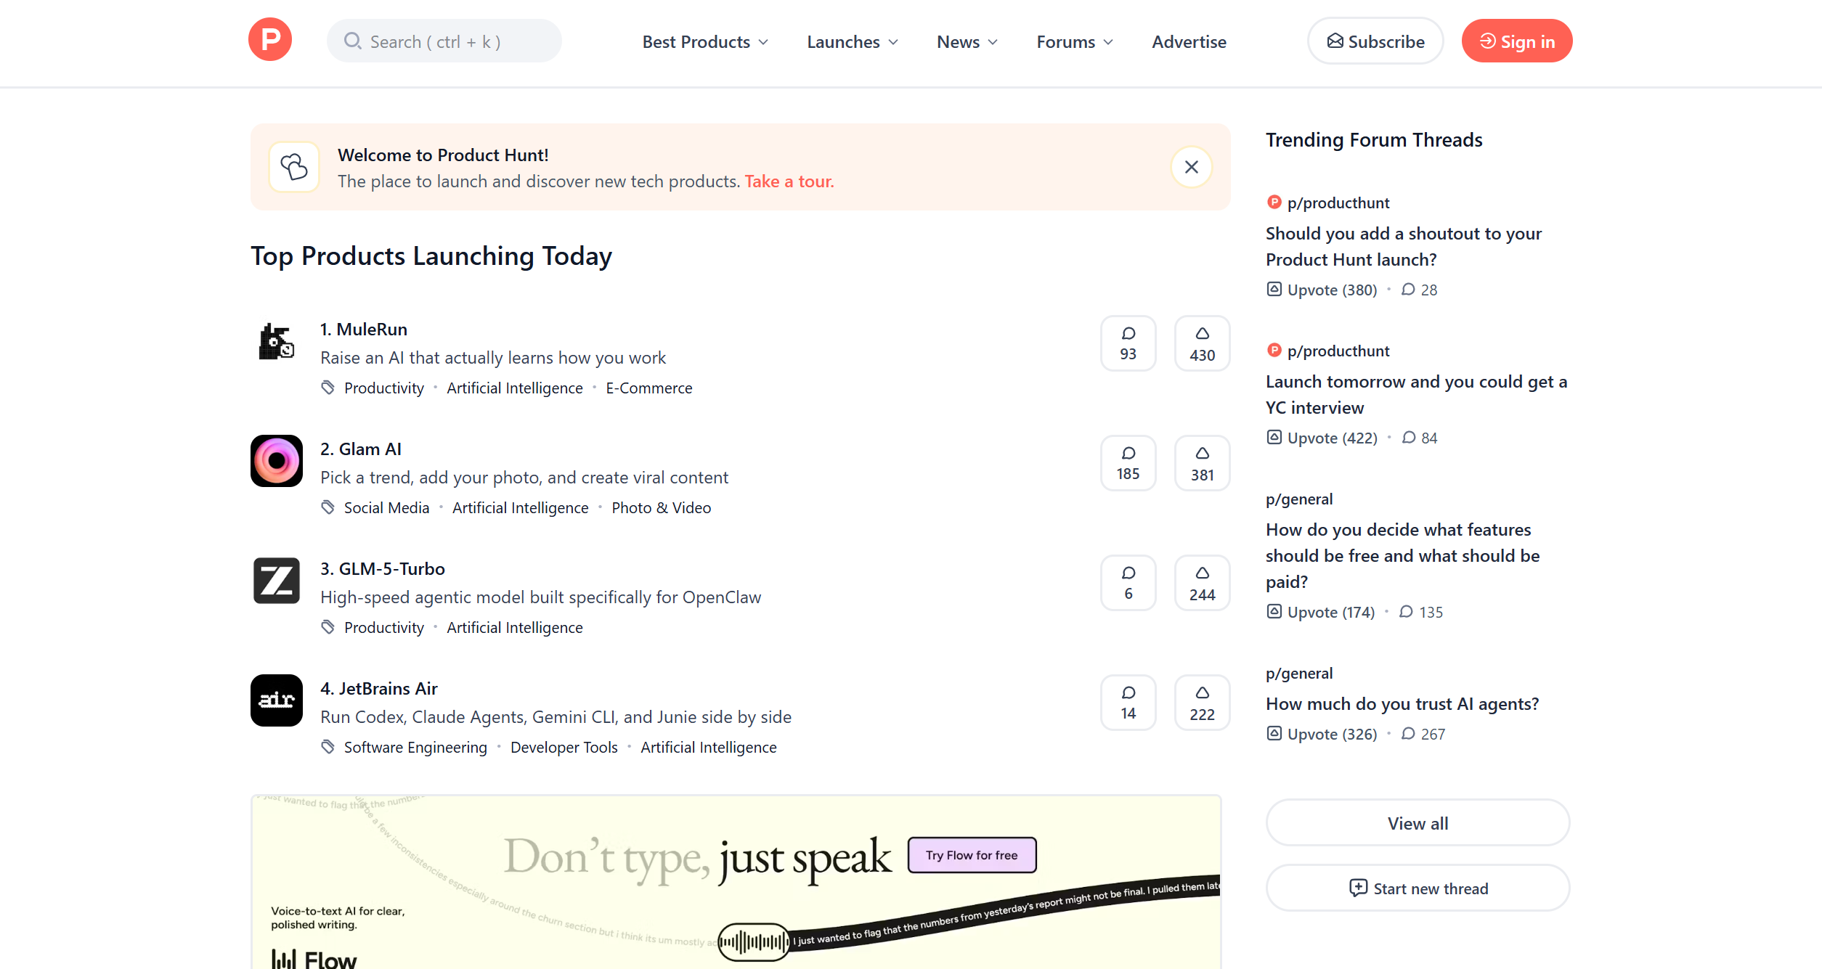
Task: Expand the Launches dropdown menu
Action: tap(853, 42)
